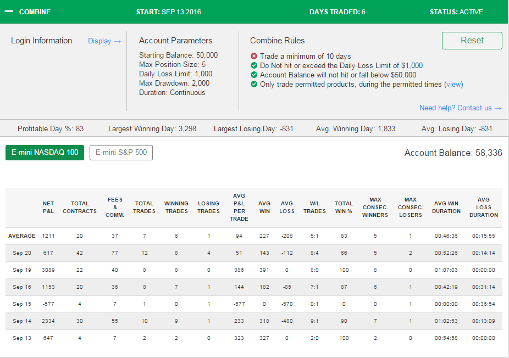Image resolution: width=509 pixels, height=358 pixels.
Task: Click Avg. Winning Day: 1,833 stat
Action: click(356, 128)
